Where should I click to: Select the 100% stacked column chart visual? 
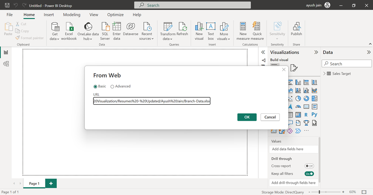click(x=314, y=82)
